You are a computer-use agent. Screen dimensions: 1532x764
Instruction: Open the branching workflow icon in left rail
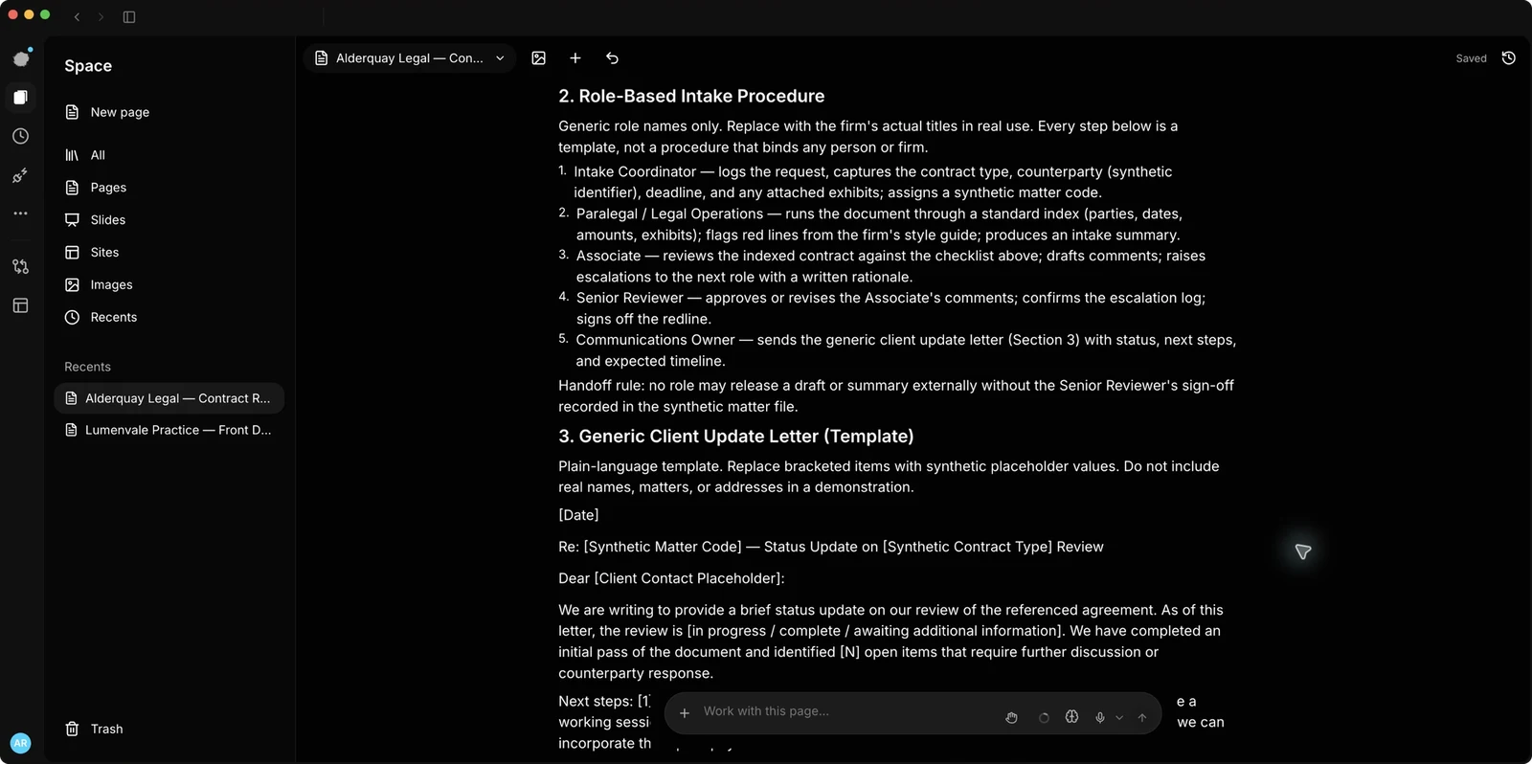pyautogui.click(x=21, y=266)
